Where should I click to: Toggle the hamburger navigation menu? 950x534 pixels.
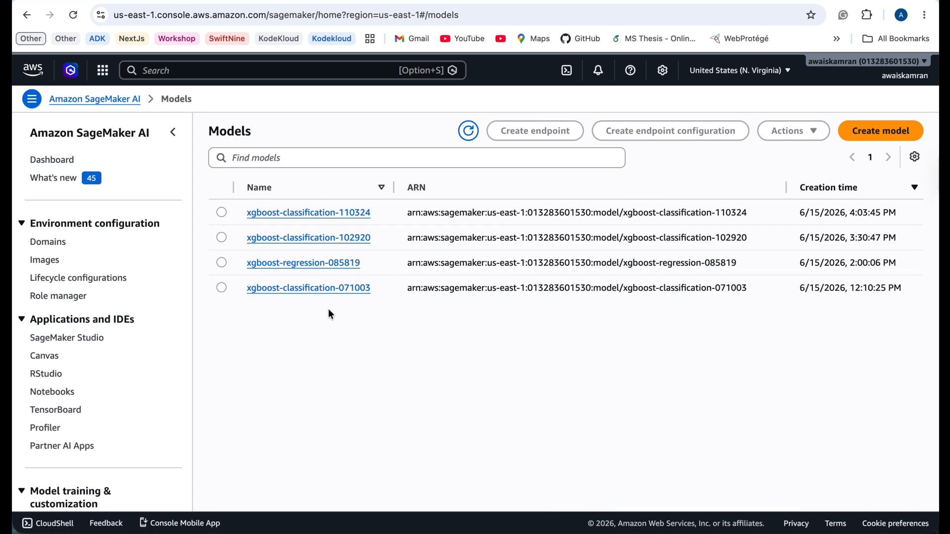coord(32,99)
